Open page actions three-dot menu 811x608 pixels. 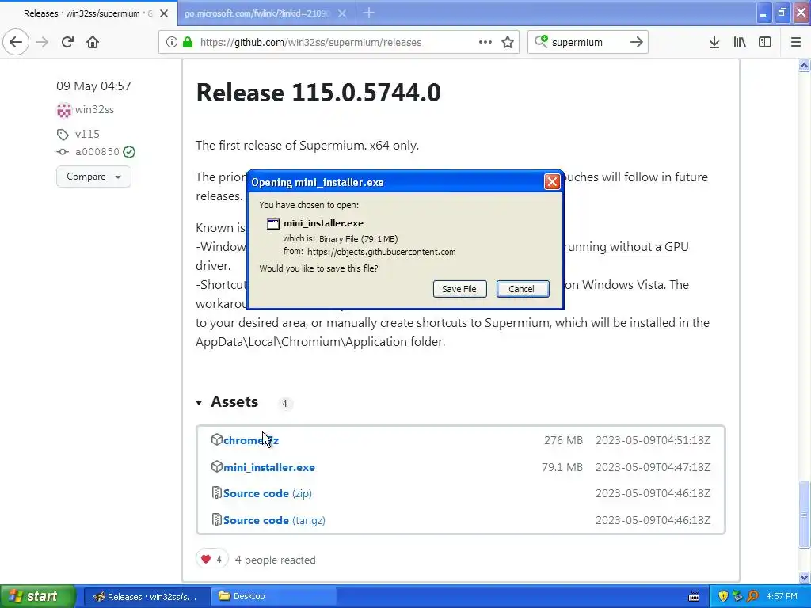click(x=485, y=43)
